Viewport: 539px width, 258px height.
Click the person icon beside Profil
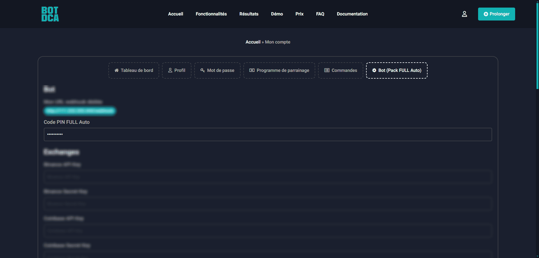(x=170, y=70)
